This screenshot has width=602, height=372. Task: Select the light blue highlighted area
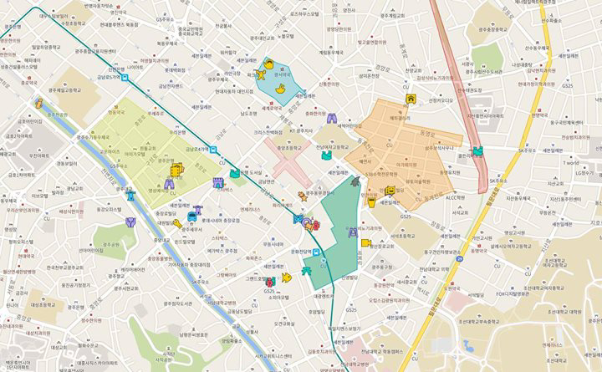pos(280,84)
